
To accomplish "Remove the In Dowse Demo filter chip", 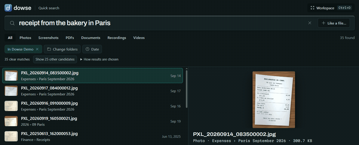I will point(37,49).
